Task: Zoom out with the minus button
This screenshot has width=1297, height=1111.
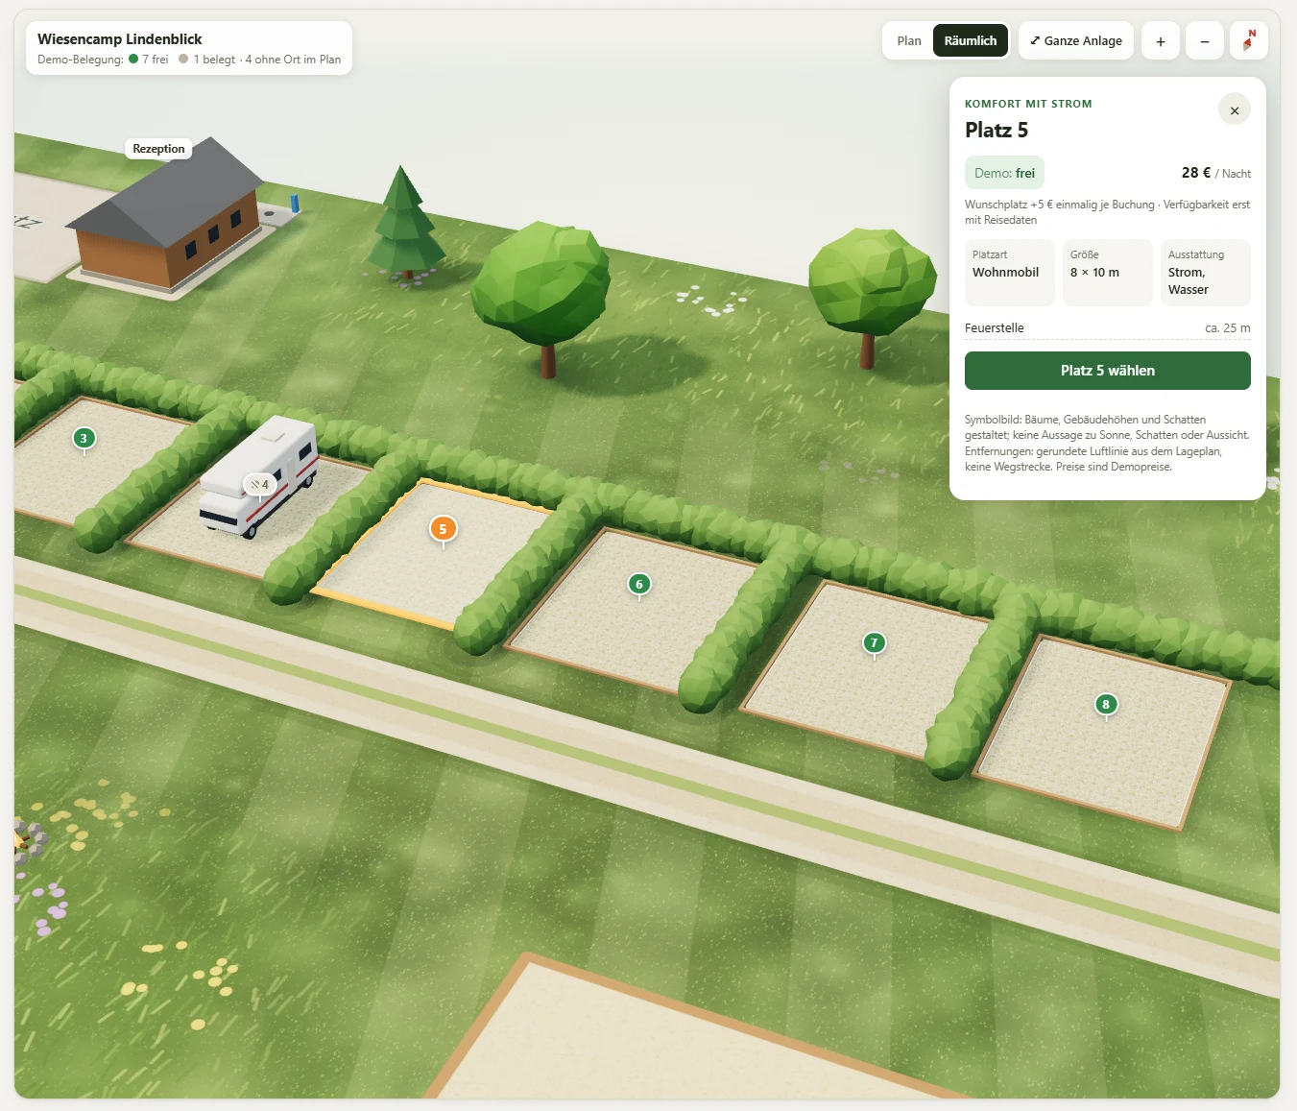Action: 1204,41
